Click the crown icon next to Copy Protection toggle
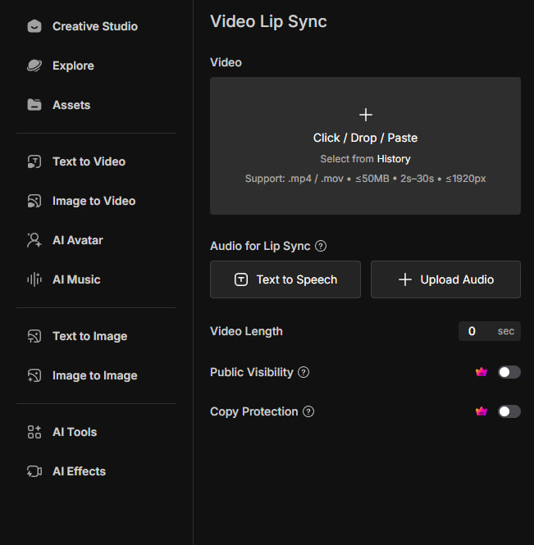534x545 pixels. [482, 411]
